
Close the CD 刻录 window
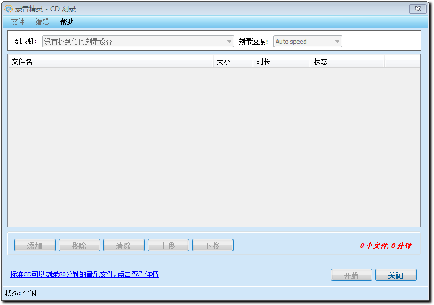tap(417, 9)
